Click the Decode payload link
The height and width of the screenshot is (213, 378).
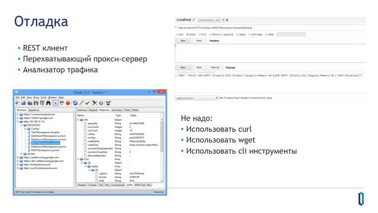pyautogui.click(x=206, y=72)
